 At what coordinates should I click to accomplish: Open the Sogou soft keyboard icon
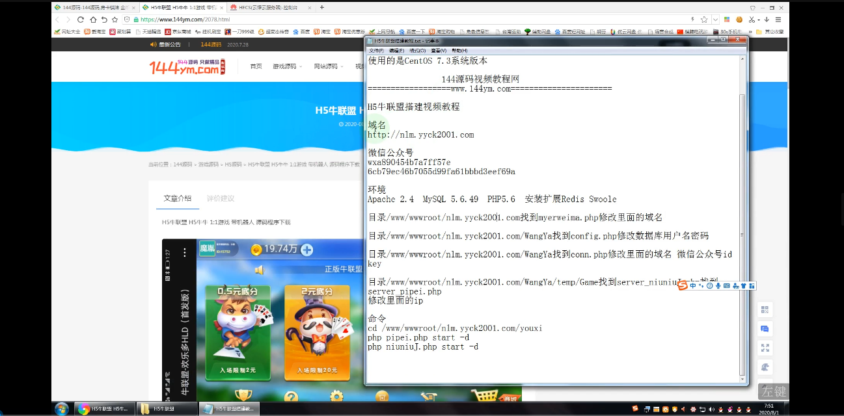(726, 285)
